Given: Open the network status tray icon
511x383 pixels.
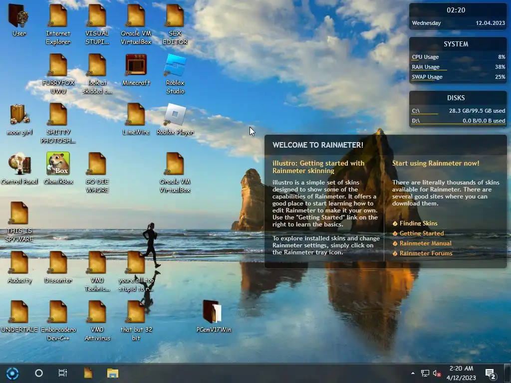Looking at the screenshot, I should click(x=425, y=373).
